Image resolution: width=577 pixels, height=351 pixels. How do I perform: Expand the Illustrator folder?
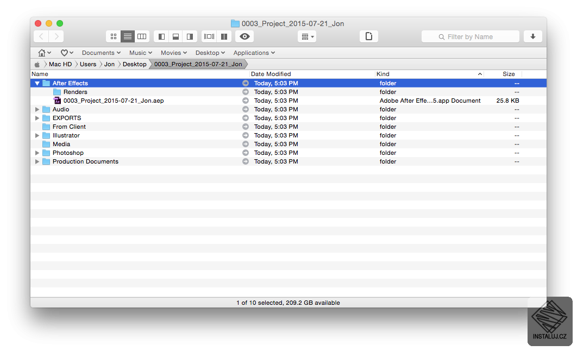[x=37, y=135]
